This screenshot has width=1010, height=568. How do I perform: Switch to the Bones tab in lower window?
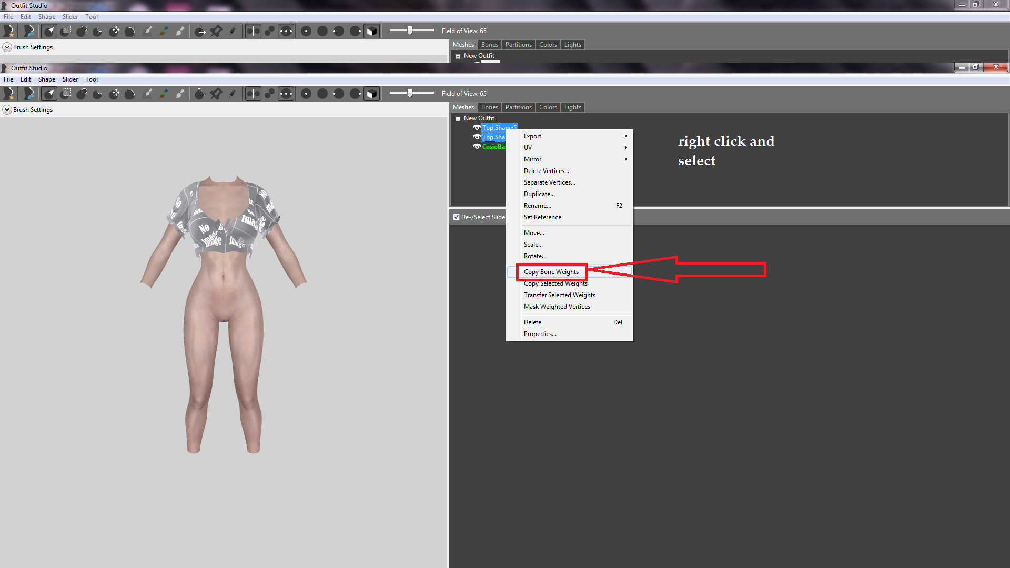[489, 107]
